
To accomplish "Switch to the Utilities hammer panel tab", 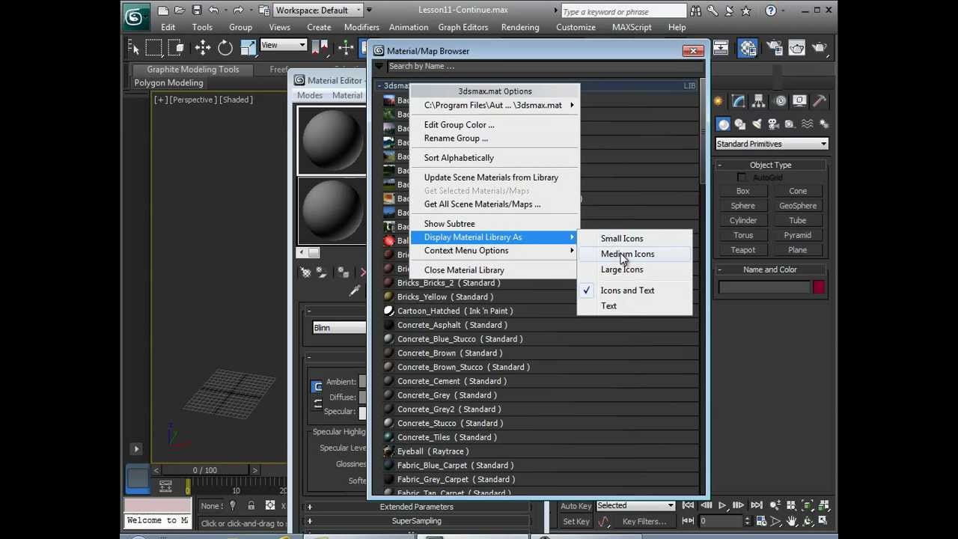I will 820,101.
